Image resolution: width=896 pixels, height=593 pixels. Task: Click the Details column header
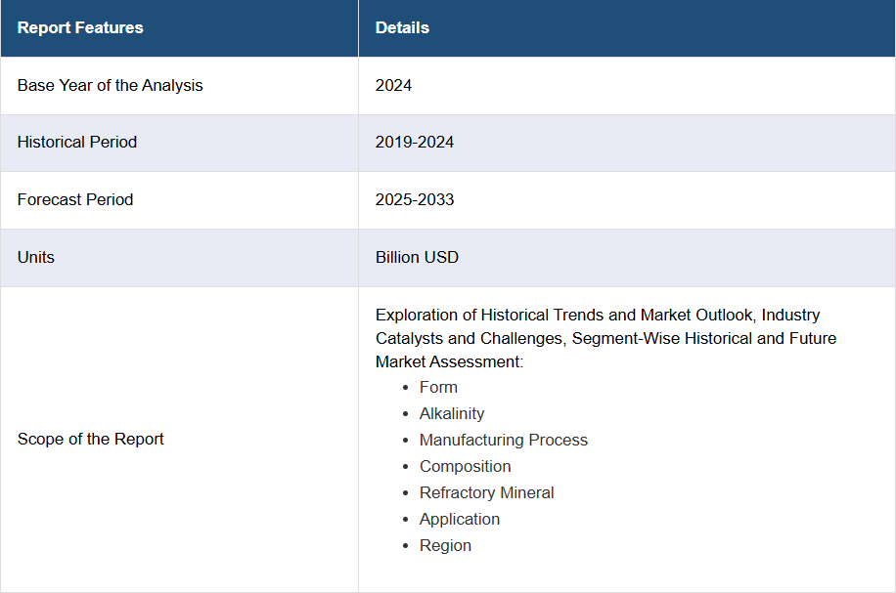click(x=402, y=27)
